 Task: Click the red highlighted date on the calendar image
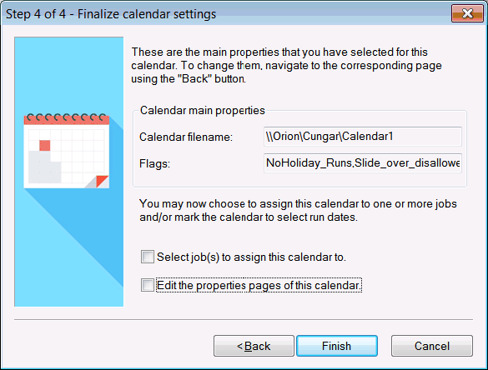click(45, 145)
